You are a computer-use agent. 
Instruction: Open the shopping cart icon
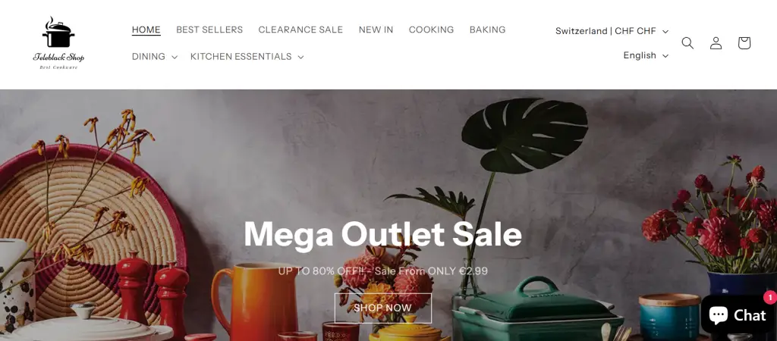pos(744,43)
